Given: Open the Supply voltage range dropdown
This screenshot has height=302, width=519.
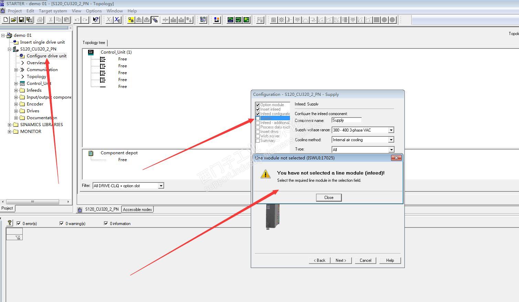Looking at the screenshot, I should point(391,130).
